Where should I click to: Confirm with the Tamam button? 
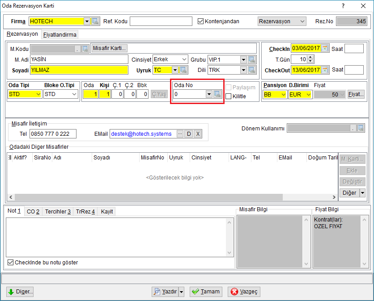(206, 292)
